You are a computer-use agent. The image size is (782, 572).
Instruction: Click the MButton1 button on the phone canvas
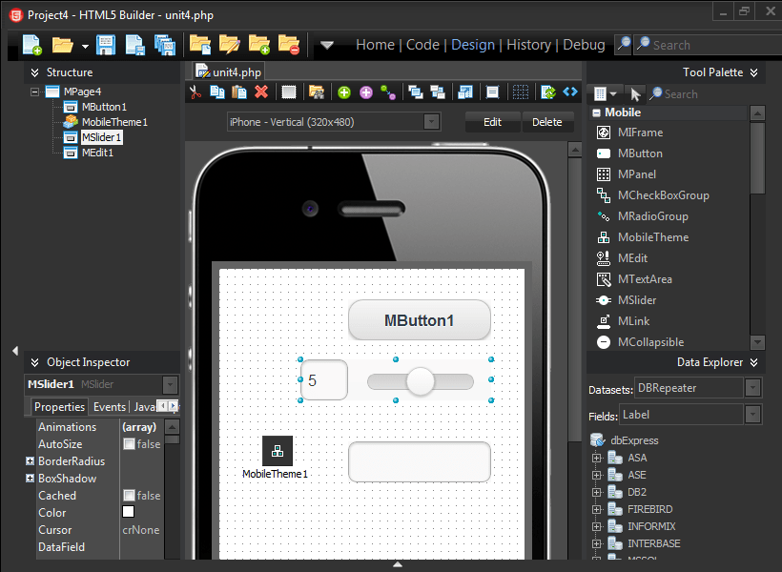(x=420, y=320)
